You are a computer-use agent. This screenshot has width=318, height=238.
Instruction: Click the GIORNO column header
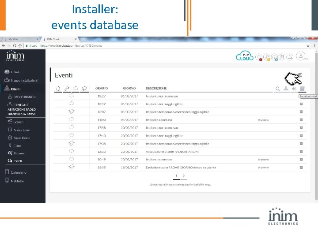coord(129,88)
